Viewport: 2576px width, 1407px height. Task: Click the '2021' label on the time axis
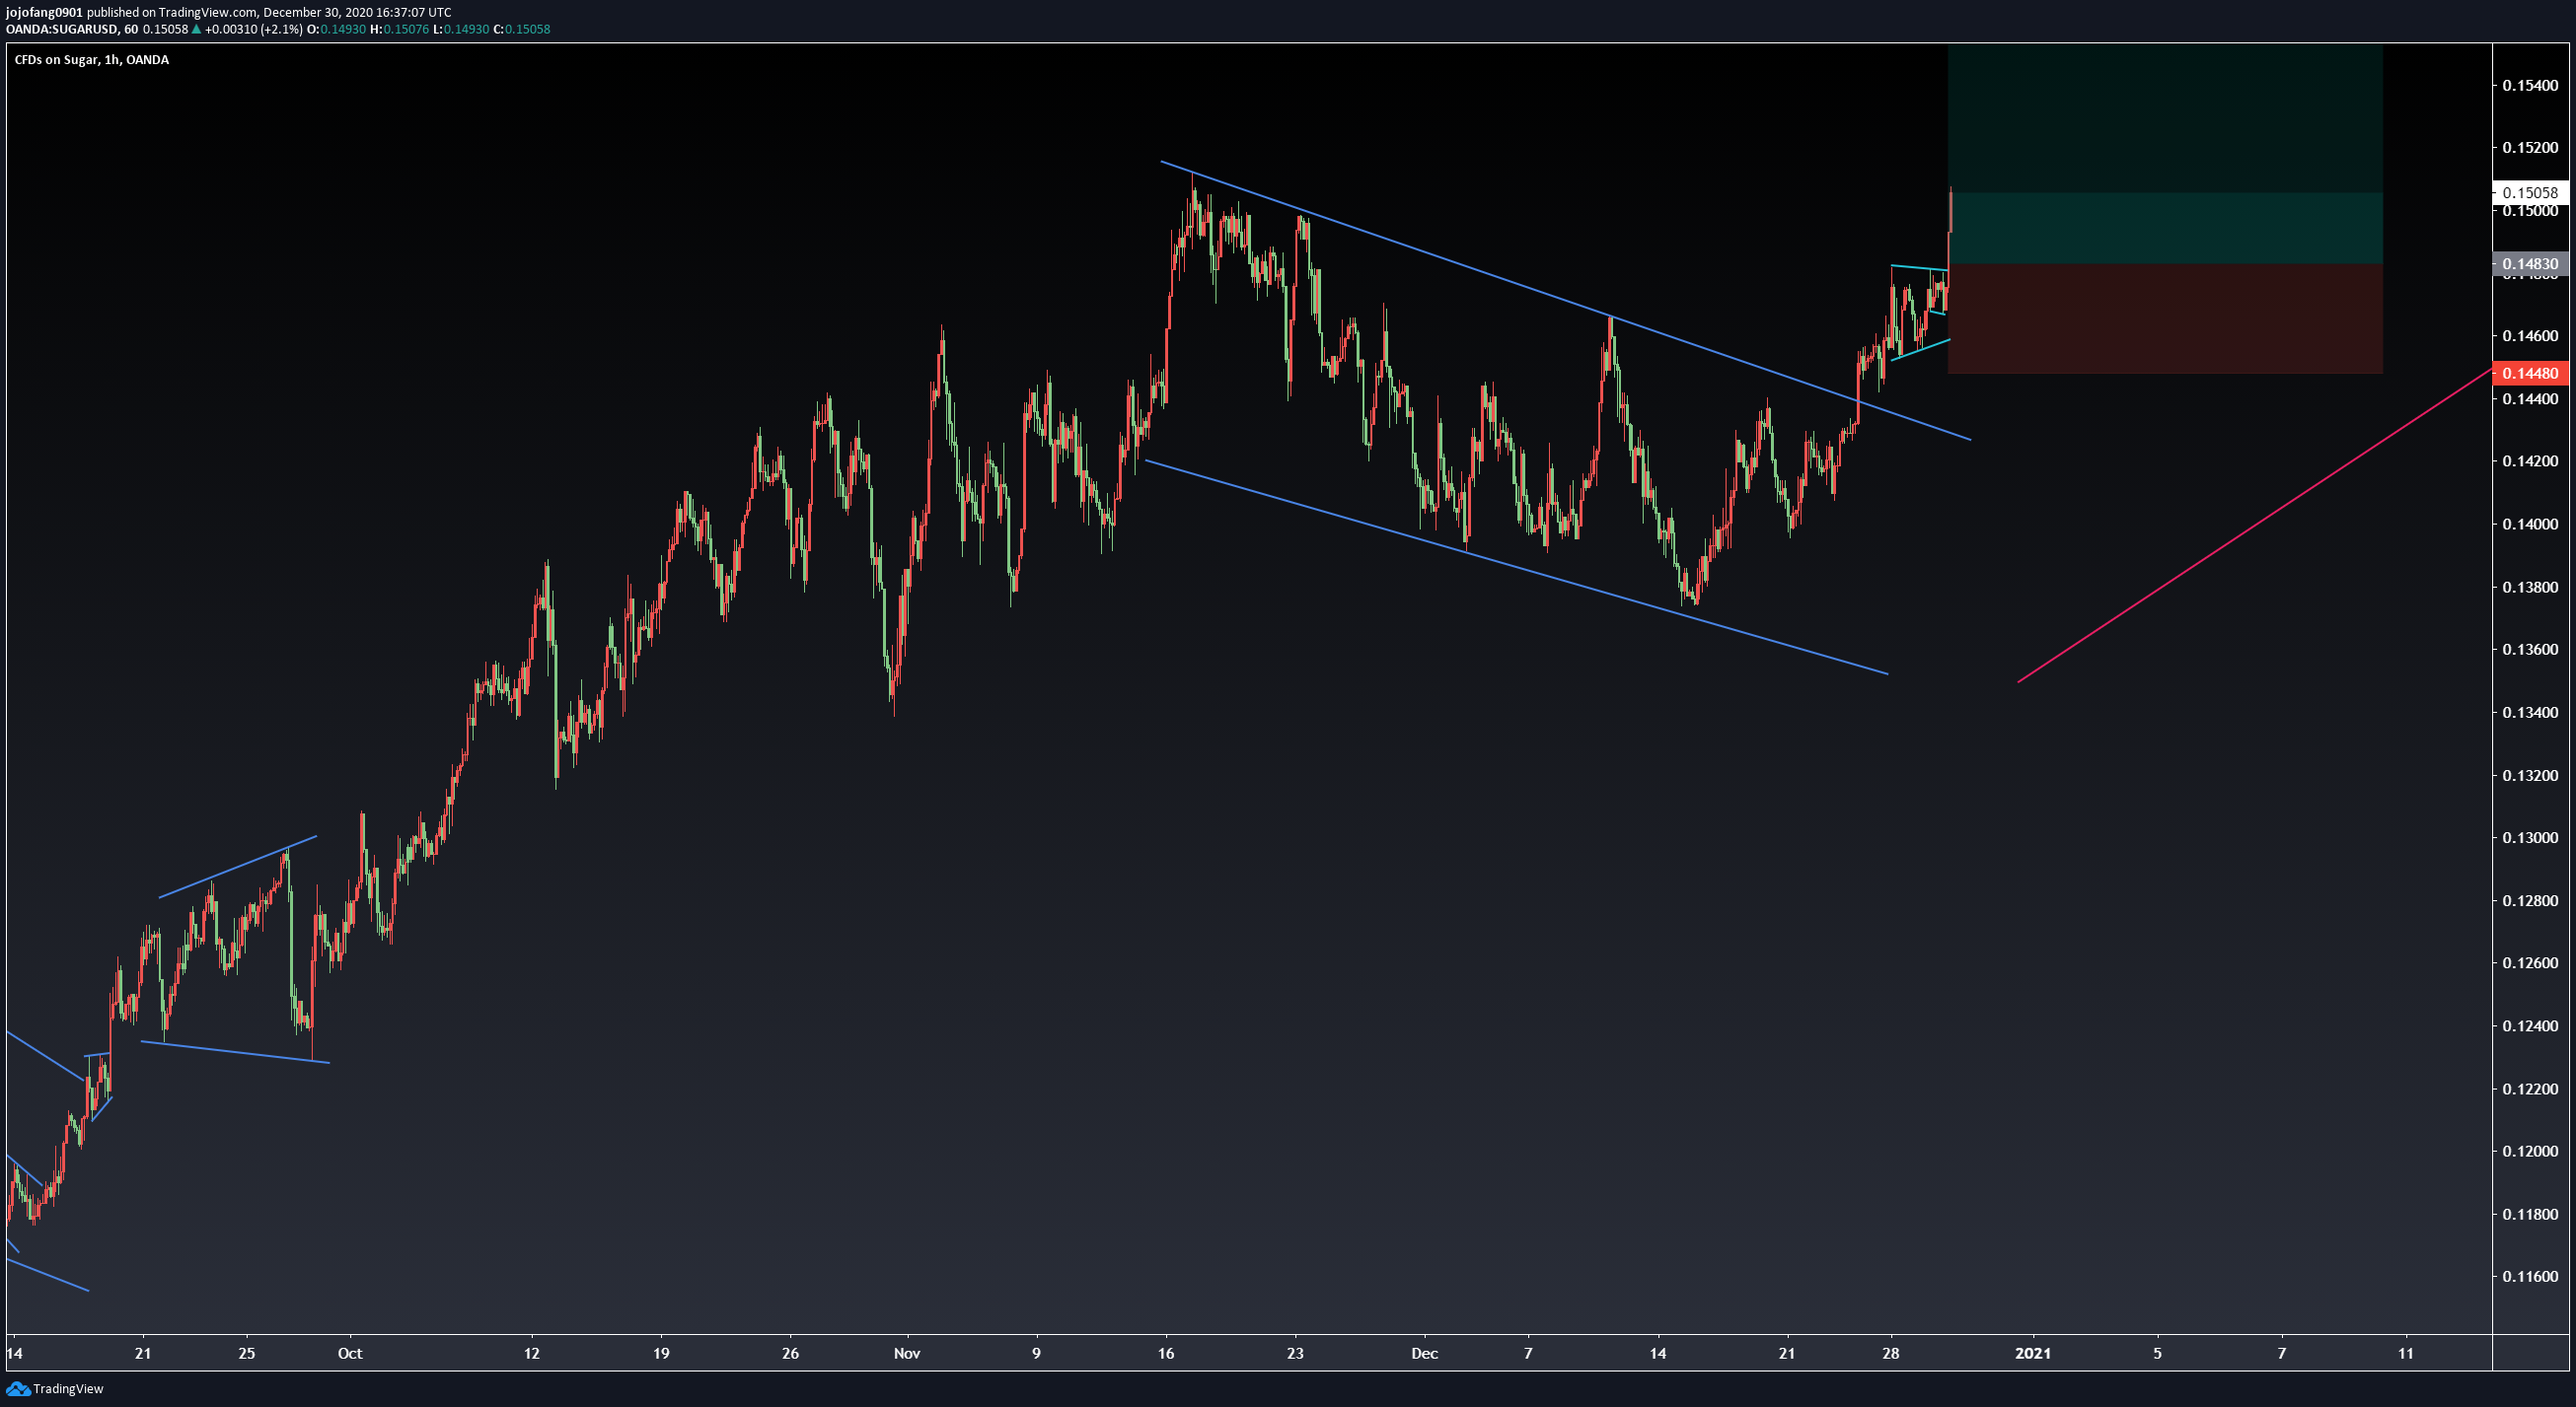click(x=2033, y=1354)
